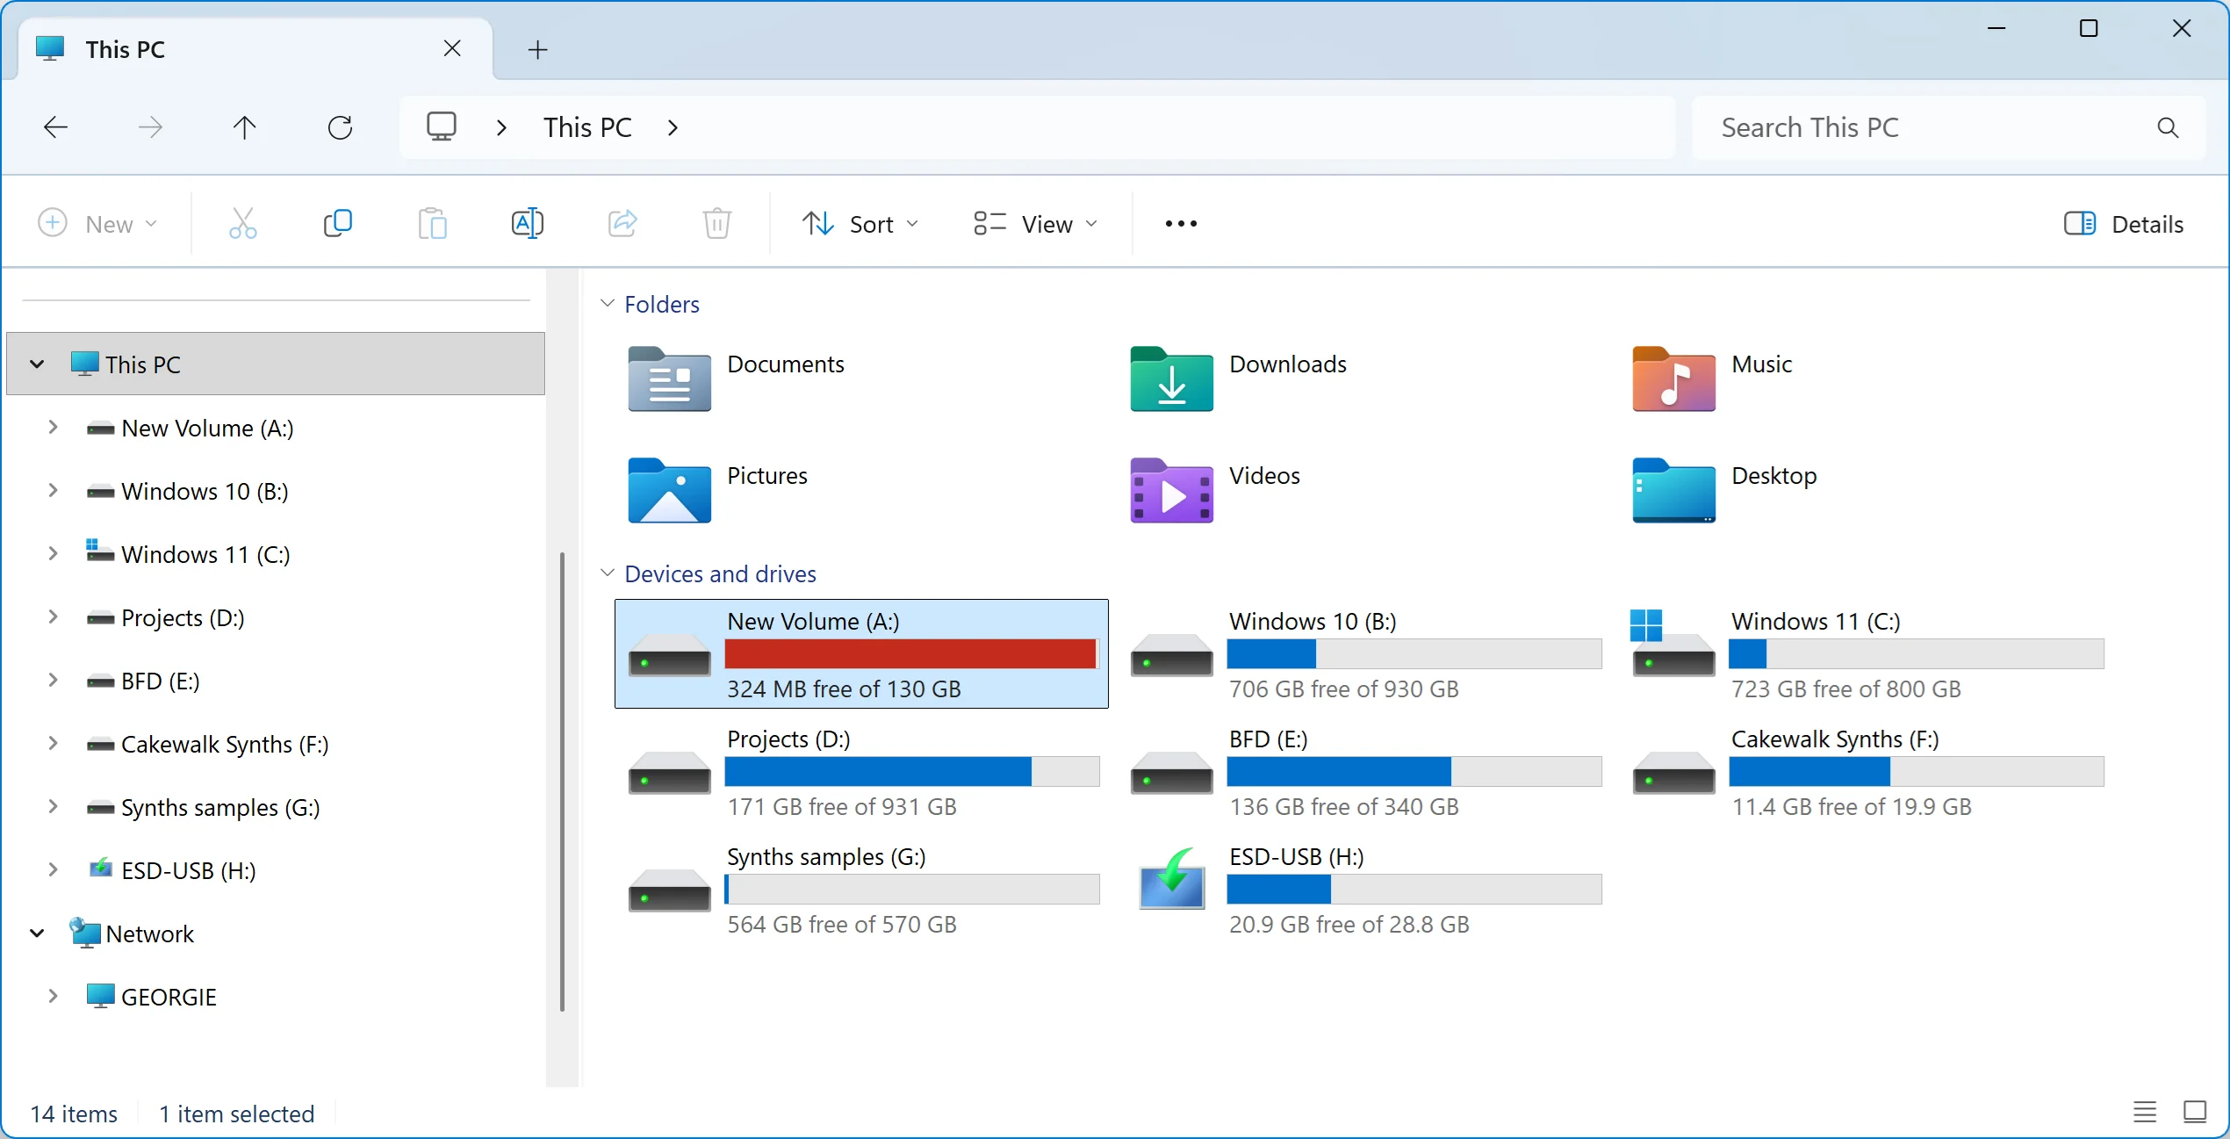Collapse the Network tree node
2230x1139 pixels.
pos(37,934)
